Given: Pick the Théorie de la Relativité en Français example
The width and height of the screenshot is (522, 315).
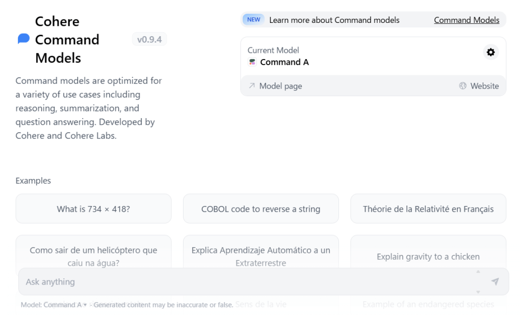Looking at the screenshot, I should [x=428, y=209].
